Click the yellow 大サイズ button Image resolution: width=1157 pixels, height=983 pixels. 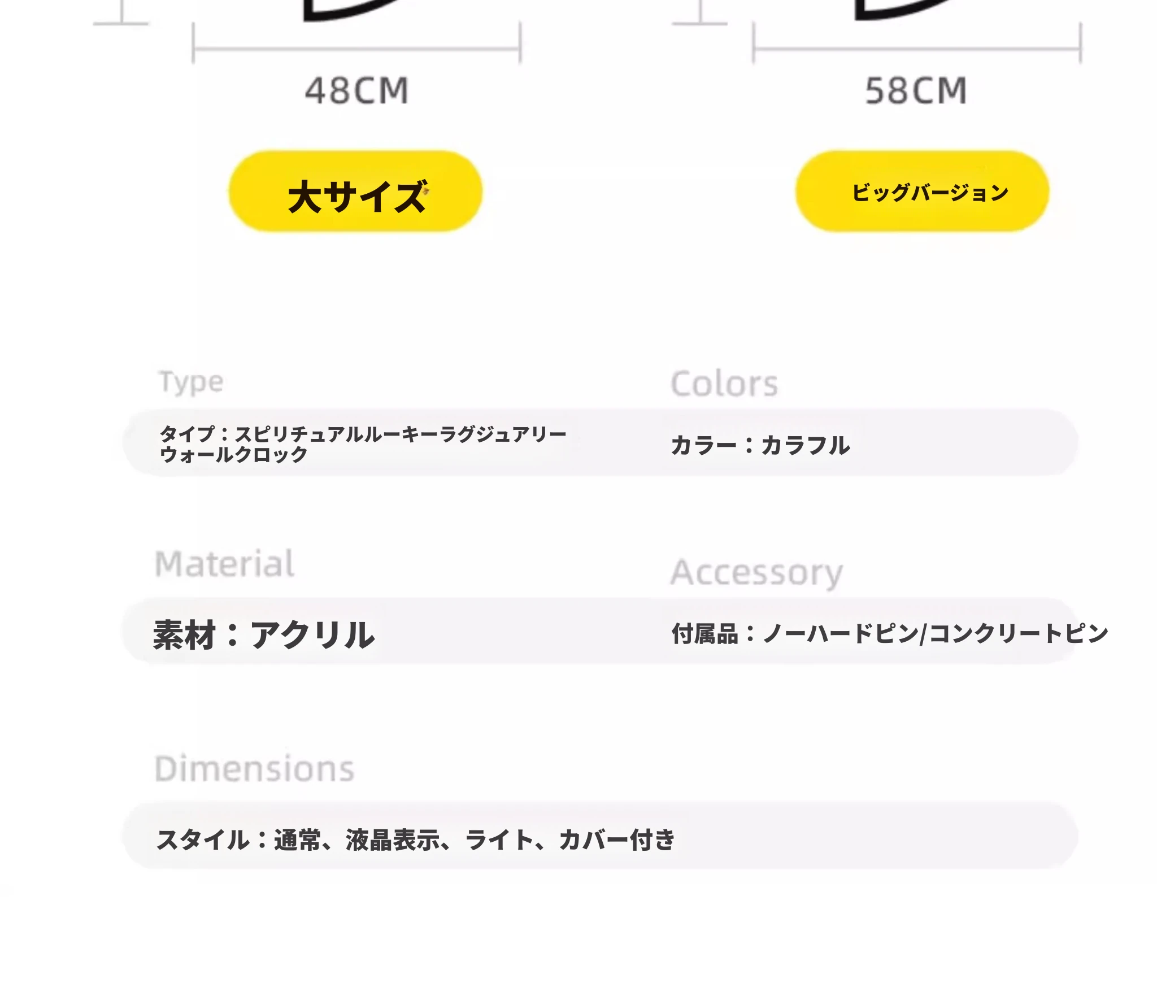[355, 192]
